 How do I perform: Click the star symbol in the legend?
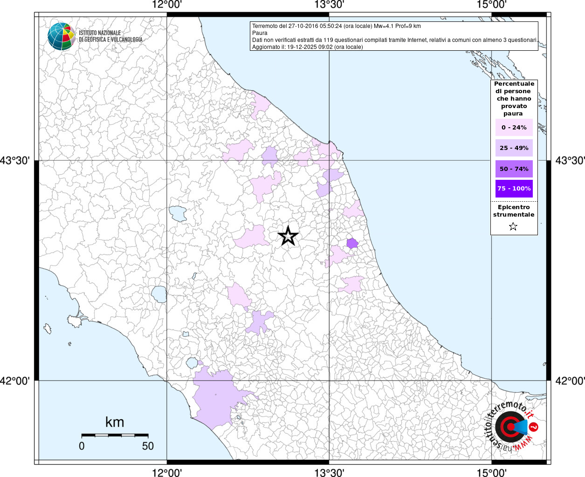click(513, 227)
